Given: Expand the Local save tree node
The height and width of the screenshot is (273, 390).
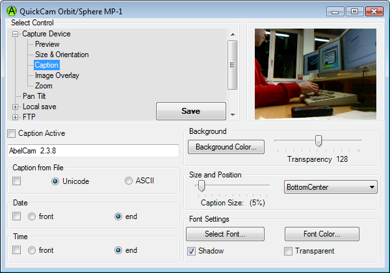Looking at the screenshot, I should pyautogui.click(x=16, y=107).
